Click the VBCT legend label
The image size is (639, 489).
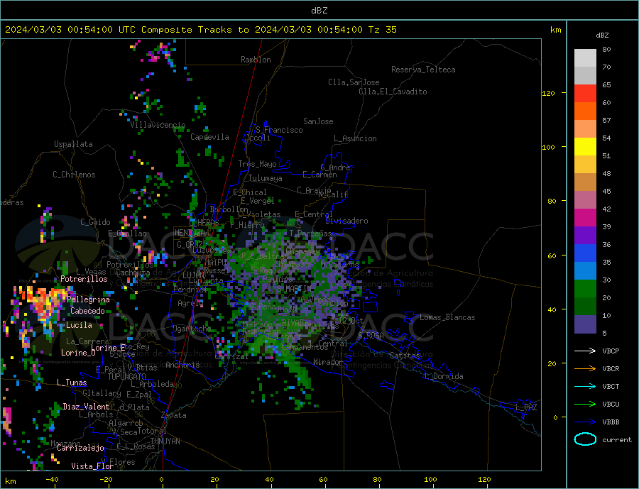611,386
